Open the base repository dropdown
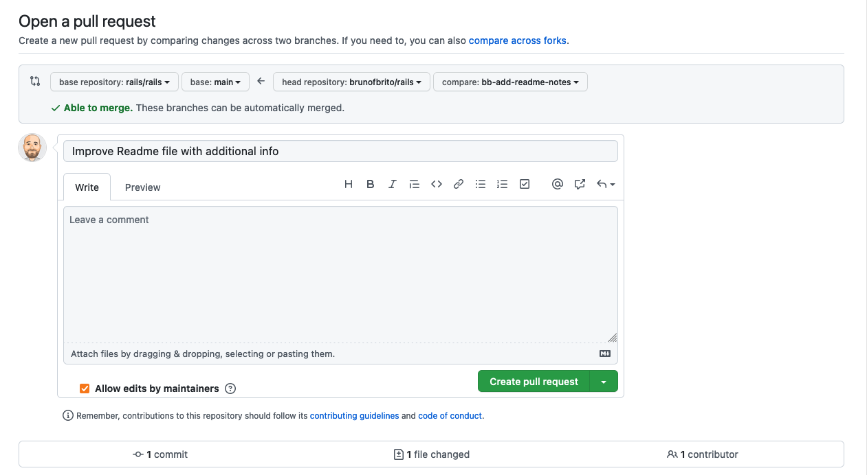 click(114, 81)
